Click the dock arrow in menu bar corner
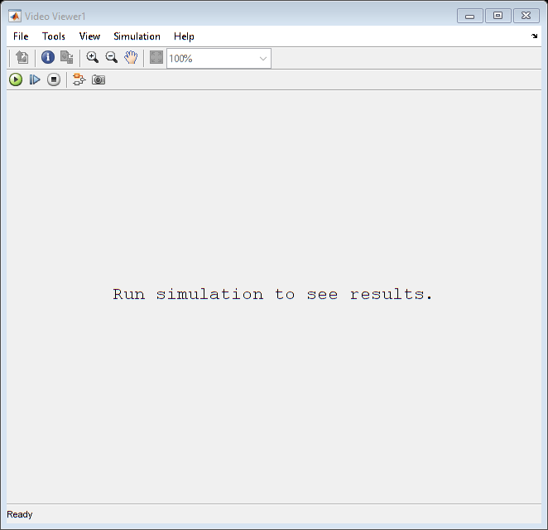Screen dimensions: 548x530 [x=534, y=36]
